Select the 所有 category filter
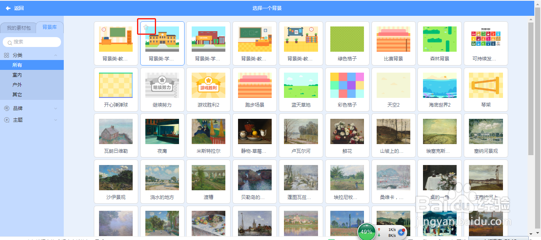The image size is (541, 240). click(32, 65)
